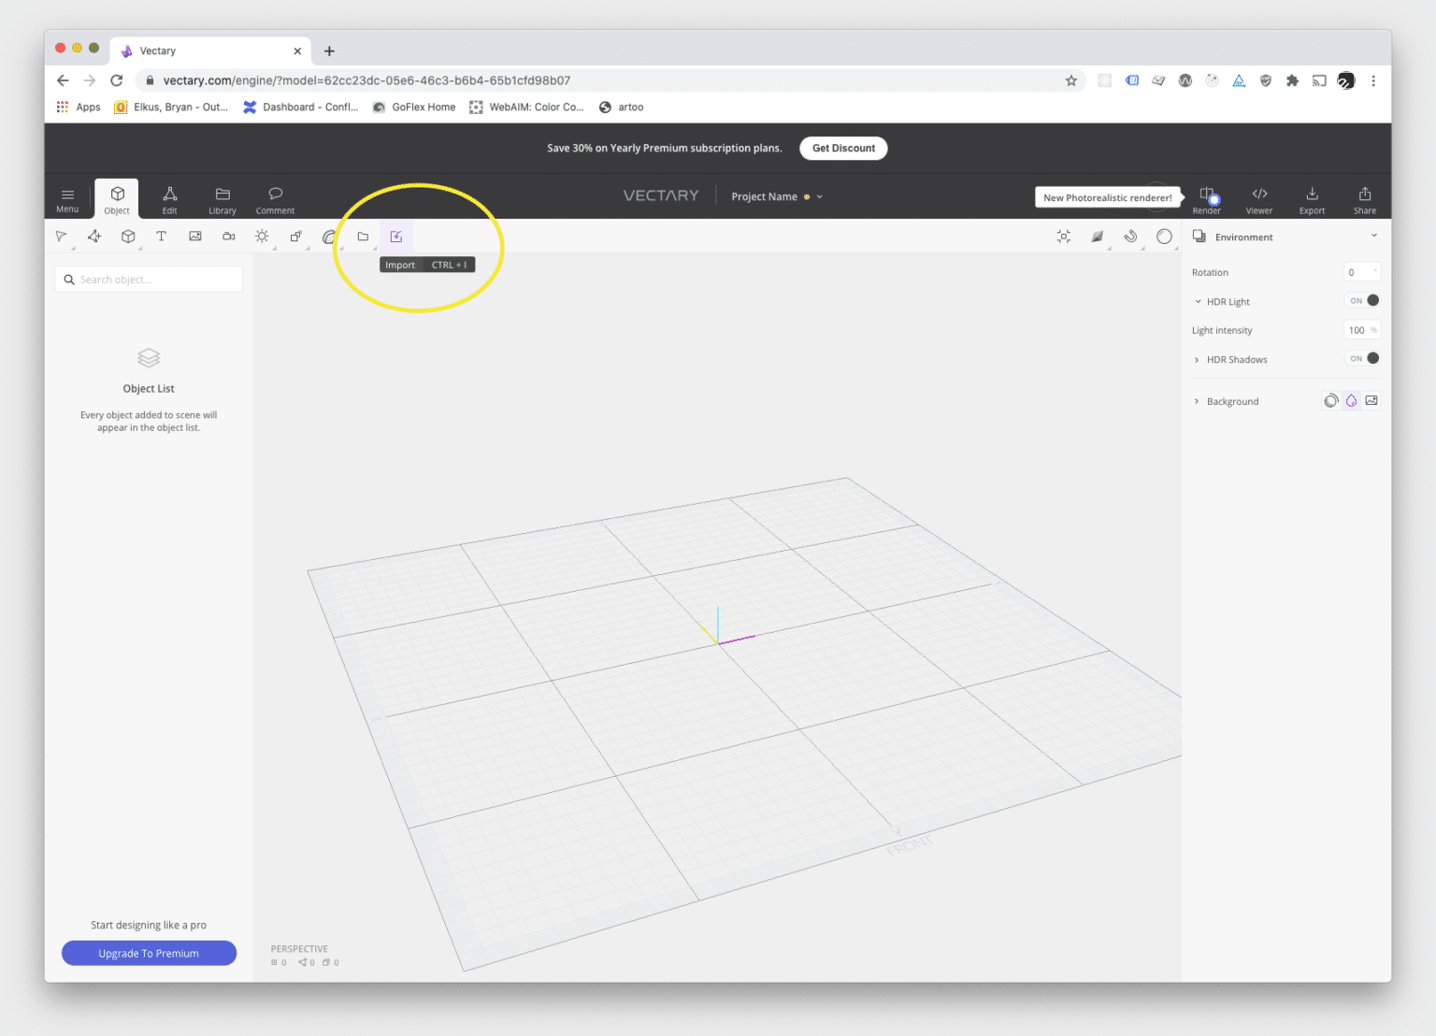
Task: Select the Text tool in the toolbar
Action: pos(161,236)
